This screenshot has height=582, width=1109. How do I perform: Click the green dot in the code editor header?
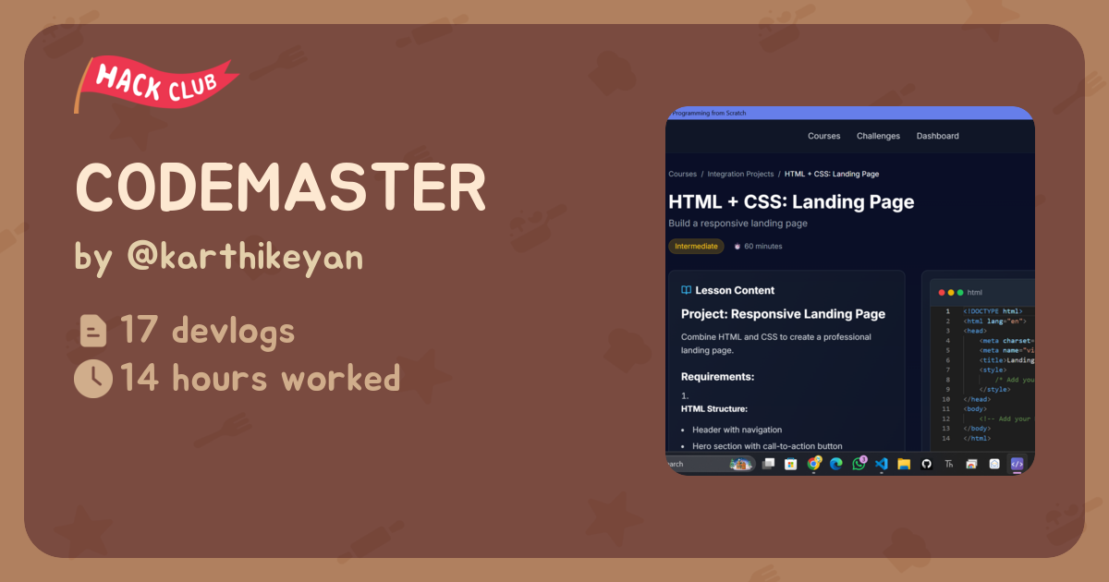[960, 292]
